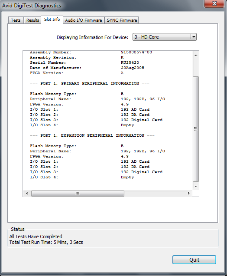Screen dimensions: 227x276
Task: Click the horizontal scrollbar left arrow
Action: click(27, 193)
